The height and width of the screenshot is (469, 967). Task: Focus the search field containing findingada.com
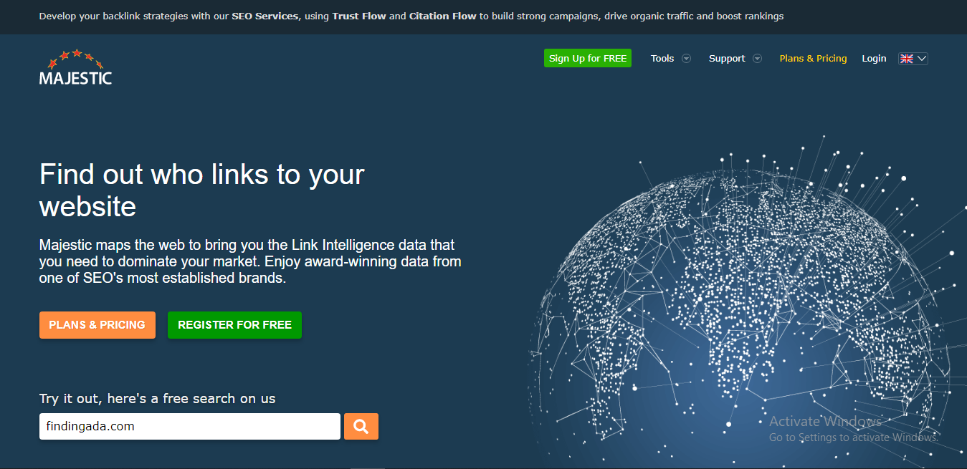(x=190, y=427)
